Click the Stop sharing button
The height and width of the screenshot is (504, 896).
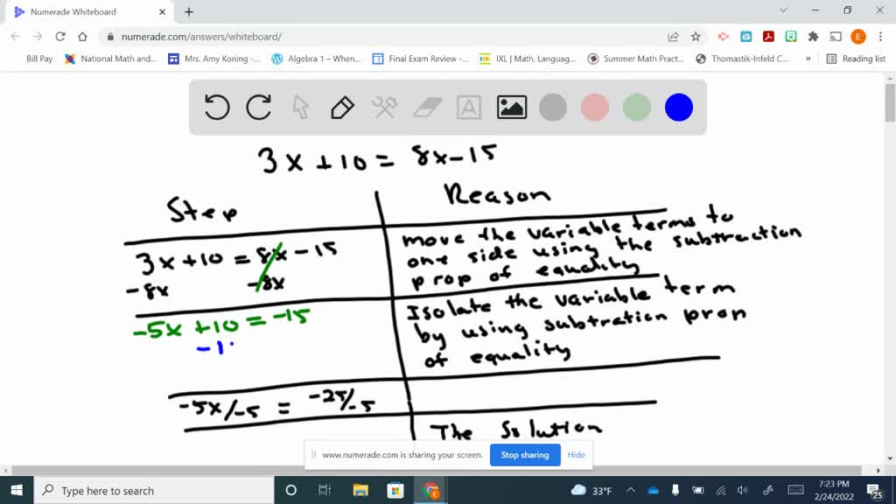525,455
